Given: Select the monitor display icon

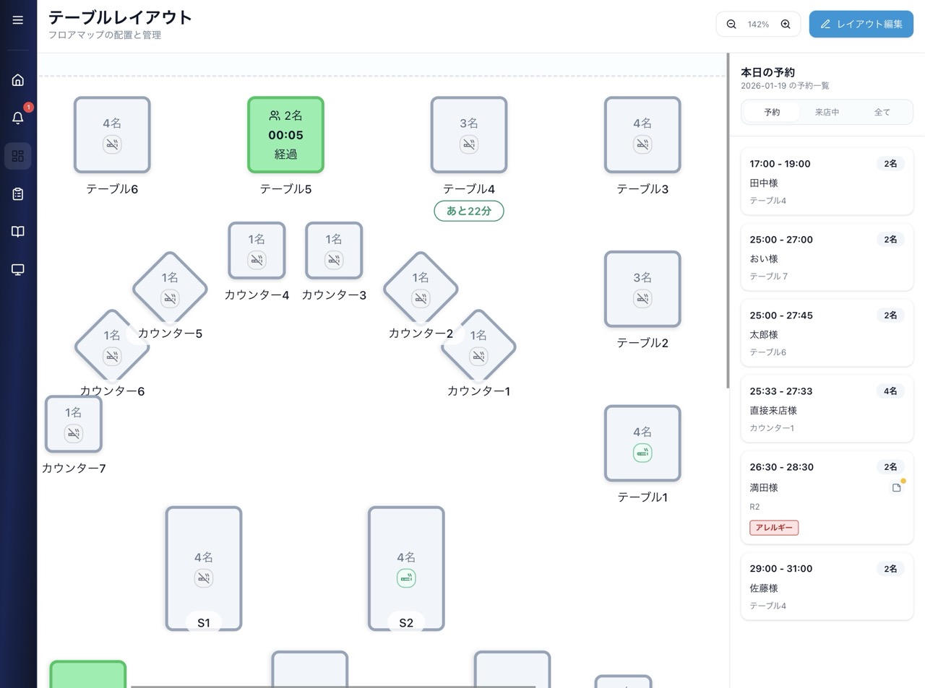Looking at the screenshot, I should click(x=17, y=269).
